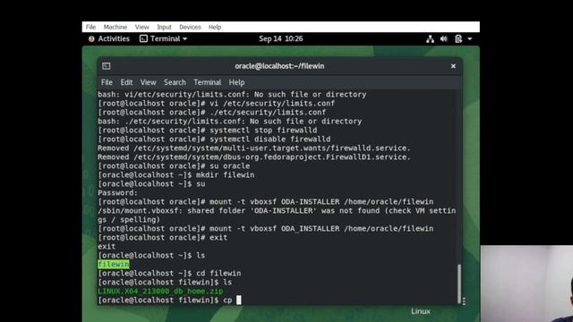Expand the Terminal app menu in top bar
573x322 pixels.
(x=163, y=38)
